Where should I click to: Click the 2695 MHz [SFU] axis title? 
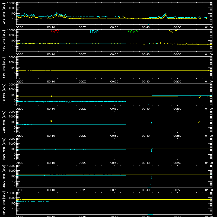pos(4,122)
